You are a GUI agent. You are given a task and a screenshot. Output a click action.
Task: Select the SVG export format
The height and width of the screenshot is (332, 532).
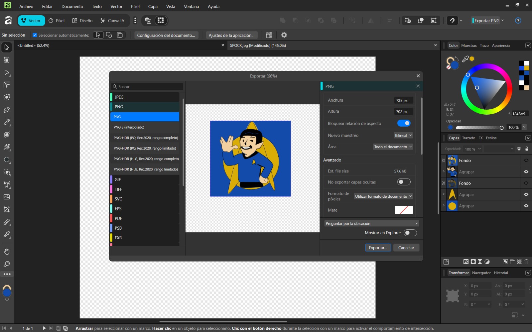click(x=118, y=199)
